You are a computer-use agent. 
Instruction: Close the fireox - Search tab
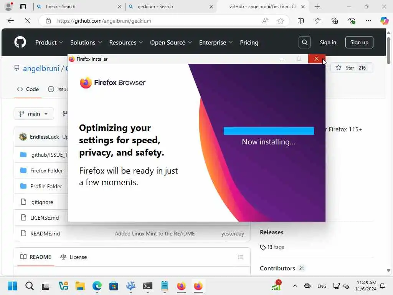tap(120, 7)
